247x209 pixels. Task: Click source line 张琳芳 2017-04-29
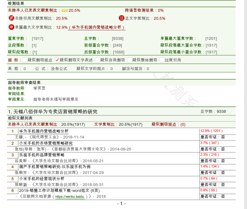[59, 173]
